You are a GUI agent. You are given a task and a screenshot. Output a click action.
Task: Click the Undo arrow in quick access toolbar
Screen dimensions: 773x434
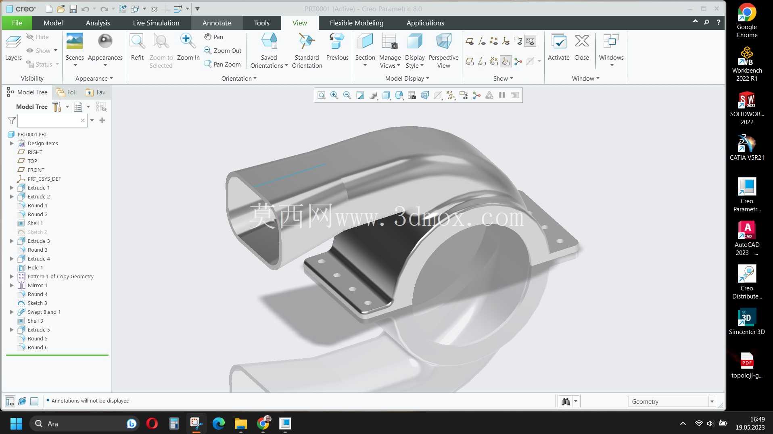(x=85, y=9)
